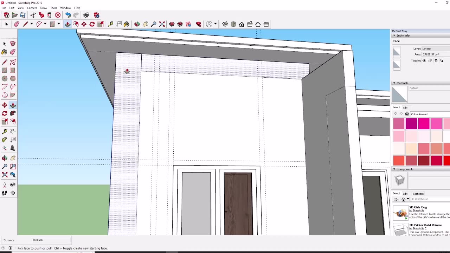Save the model with the floppy disk icon
450x253 pixels.
point(22,15)
